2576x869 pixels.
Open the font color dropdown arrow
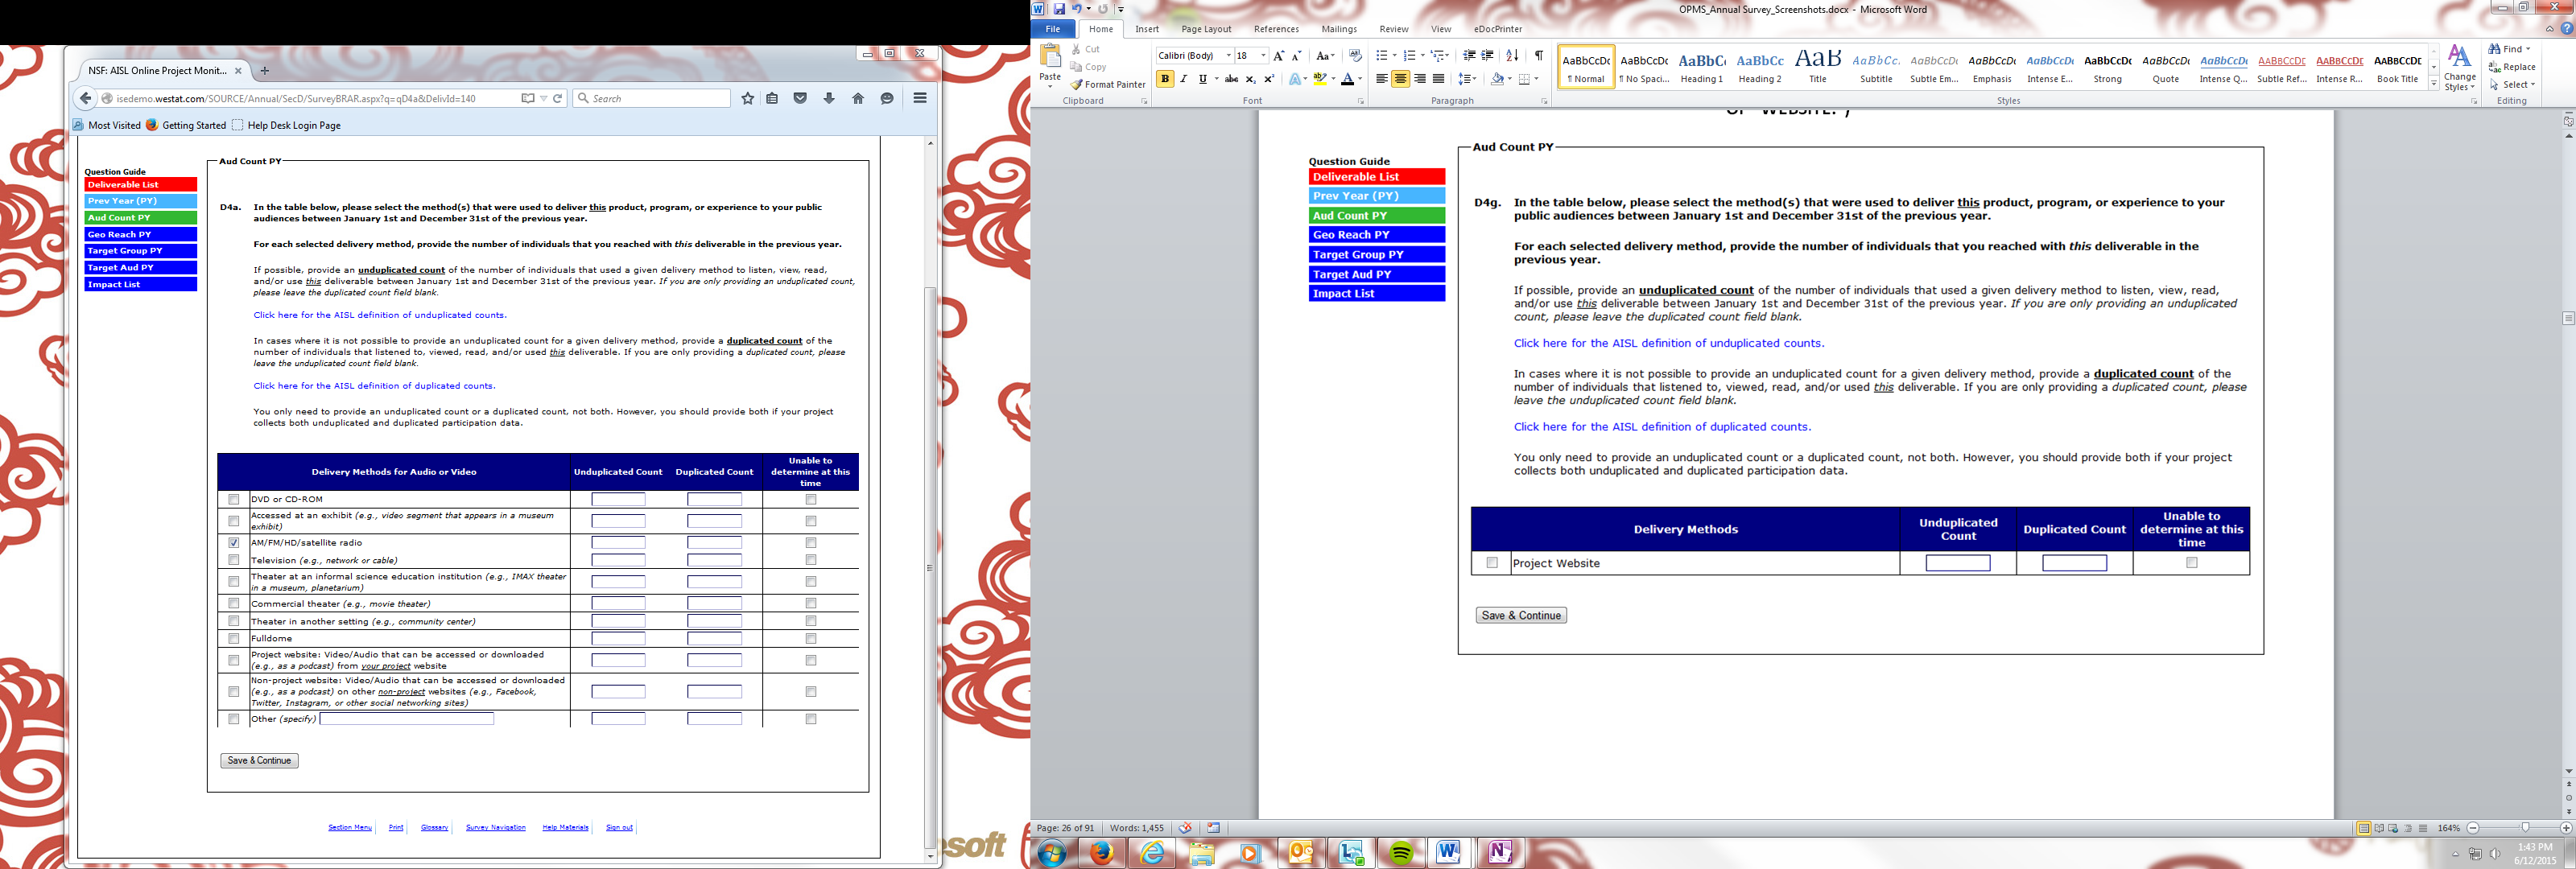pos(1360,79)
